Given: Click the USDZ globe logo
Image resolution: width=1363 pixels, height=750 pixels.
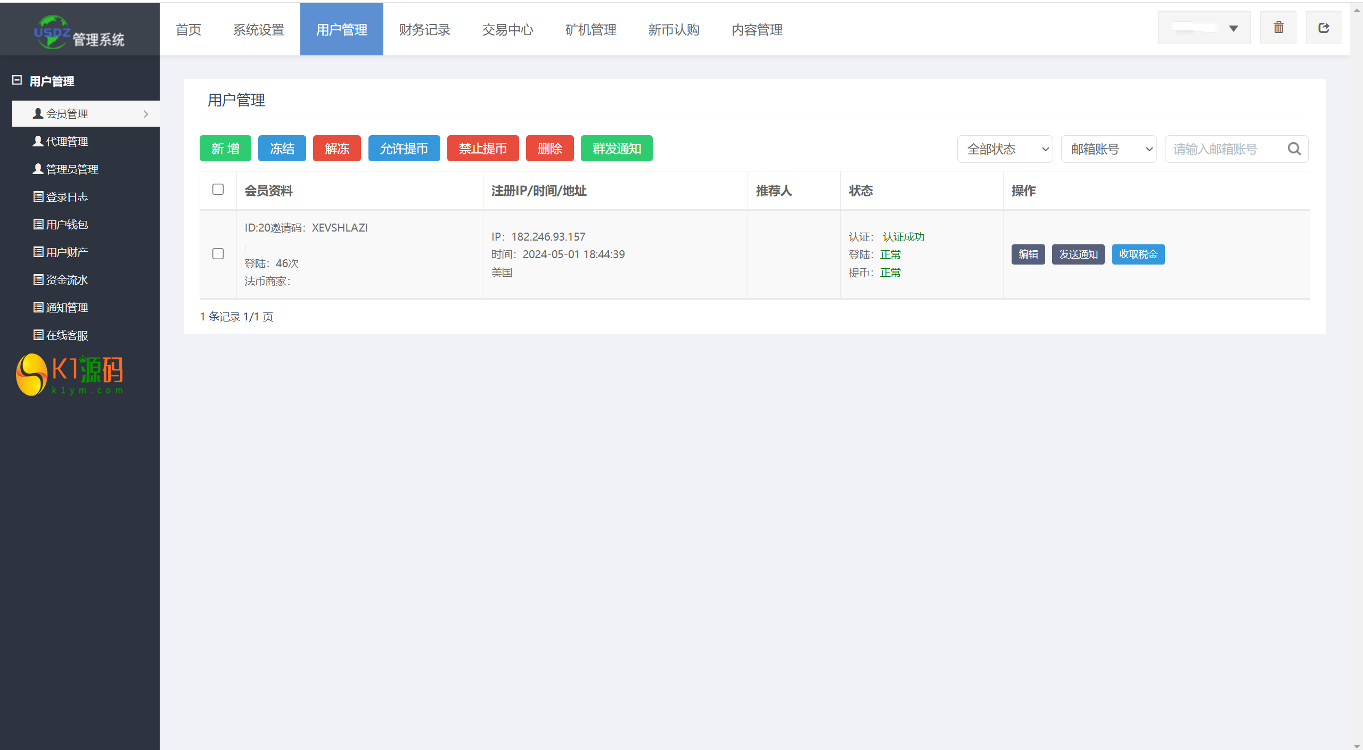Looking at the screenshot, I should (52, 31).
